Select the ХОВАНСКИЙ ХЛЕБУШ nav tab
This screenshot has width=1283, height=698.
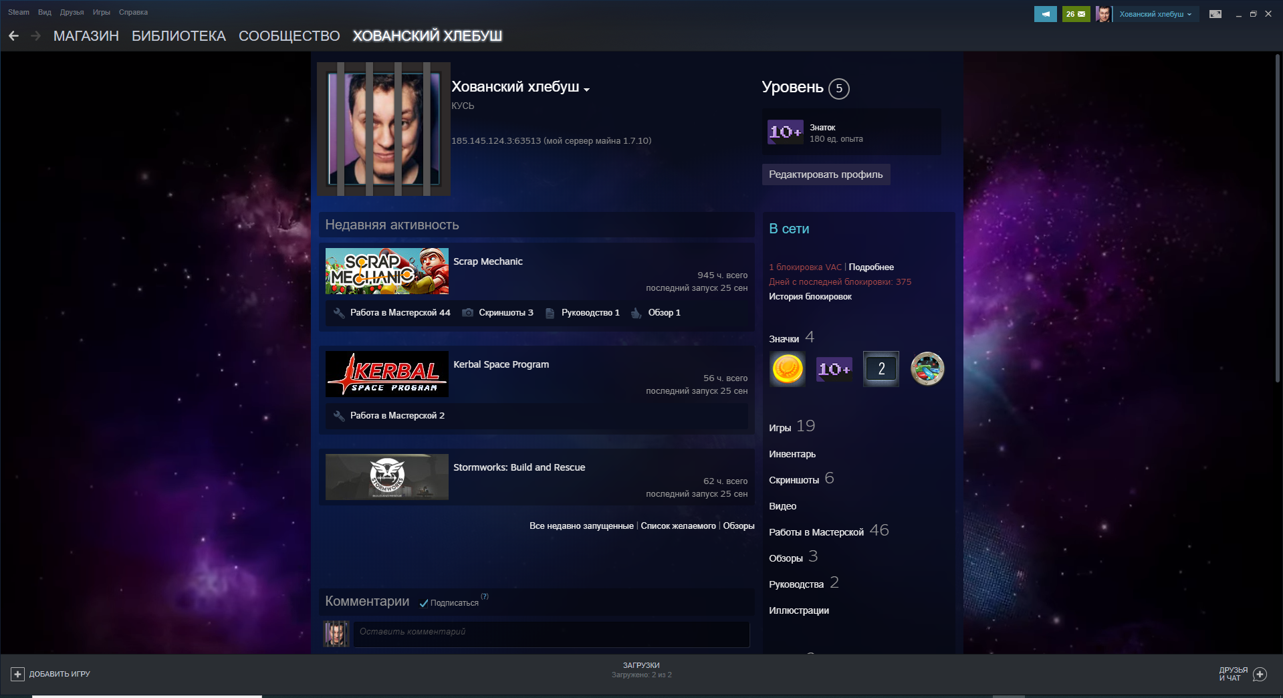pyautogui.click(x=427, y=36)
